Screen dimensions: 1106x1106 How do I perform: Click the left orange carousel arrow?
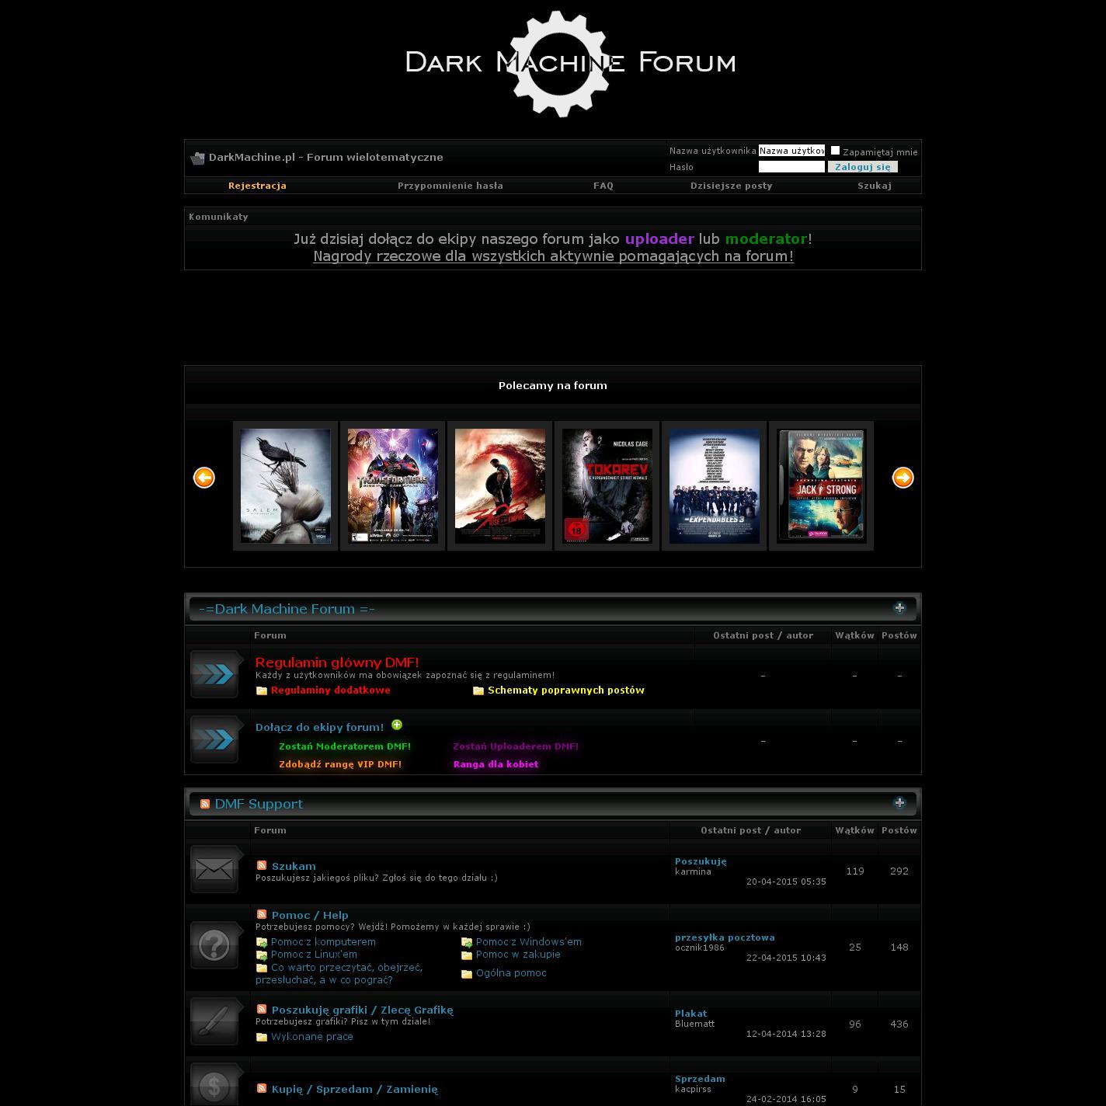tap(204, 478)
